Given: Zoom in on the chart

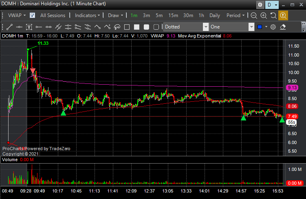Looking at the screenshot, I should (x=264, y=15).
